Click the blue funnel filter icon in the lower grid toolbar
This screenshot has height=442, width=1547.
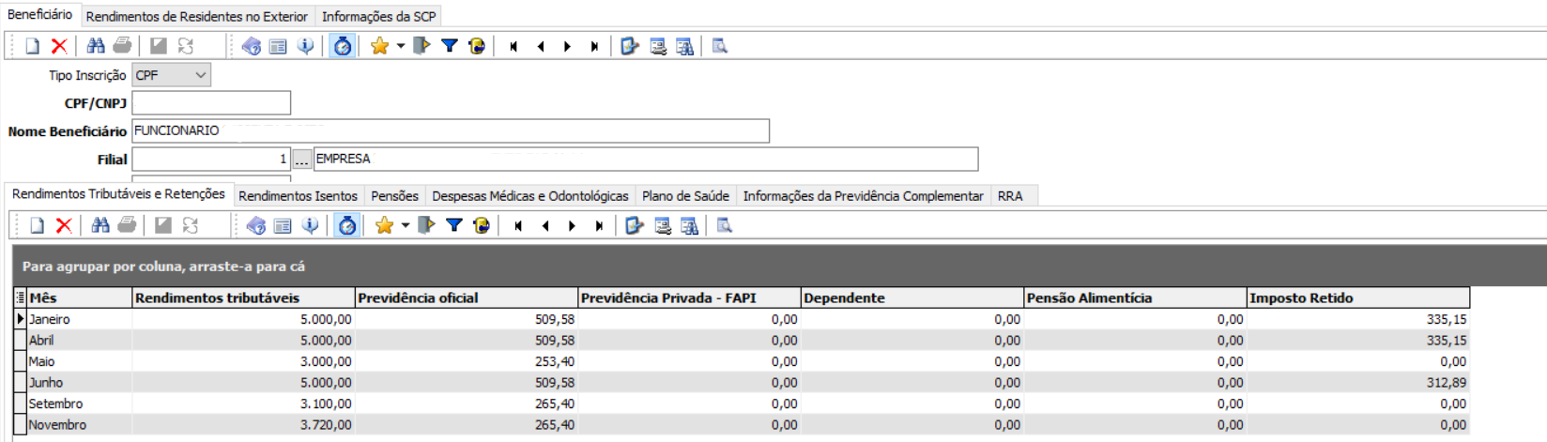[x=454, y=225]
